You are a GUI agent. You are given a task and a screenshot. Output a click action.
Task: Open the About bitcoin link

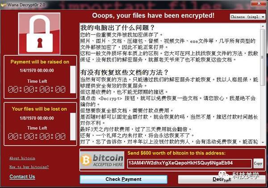22,158
